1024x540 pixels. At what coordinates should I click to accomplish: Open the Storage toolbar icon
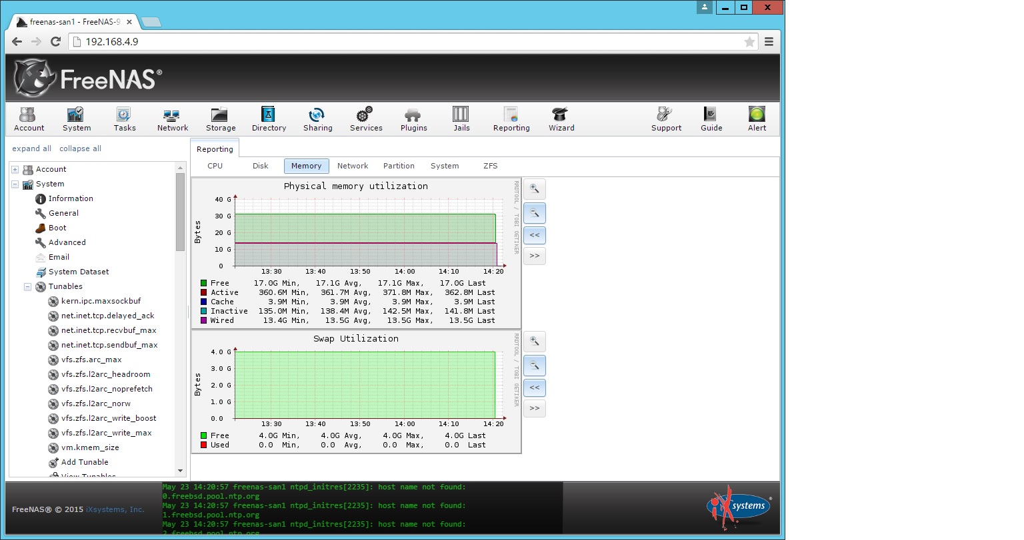(221, 119)
